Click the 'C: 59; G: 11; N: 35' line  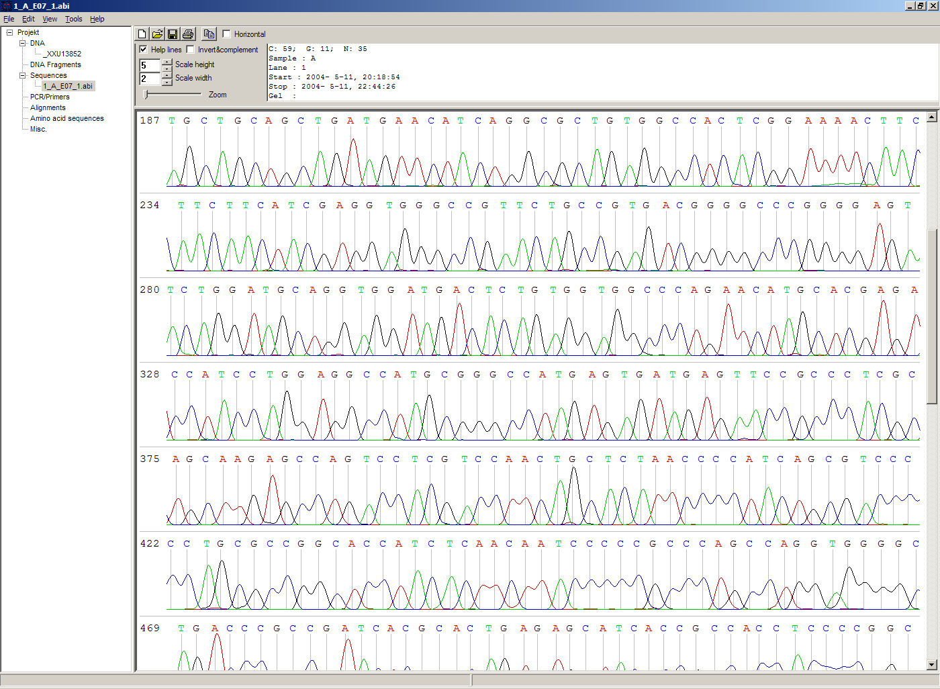[x=318, y=49]
